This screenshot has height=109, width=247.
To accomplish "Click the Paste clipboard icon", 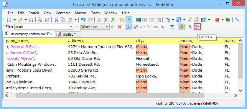I will coord(70,20).
